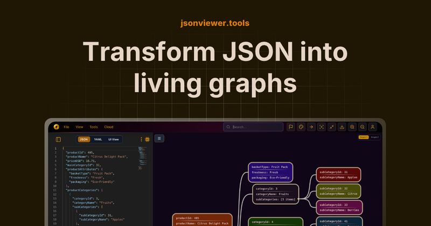Click into the Search input field
This screenshot has width=431, height=226.
click(253, 127)
